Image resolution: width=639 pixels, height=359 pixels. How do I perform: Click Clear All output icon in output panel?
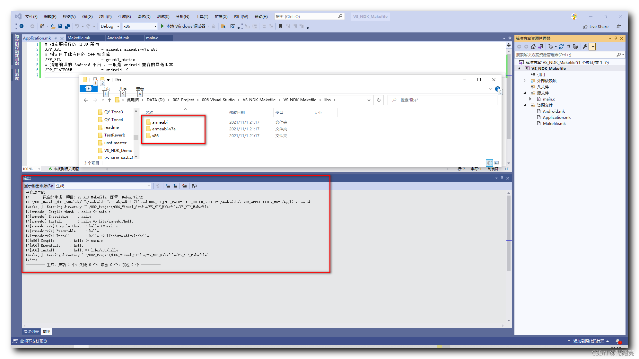pyautogui.click(x=184, y=186)
